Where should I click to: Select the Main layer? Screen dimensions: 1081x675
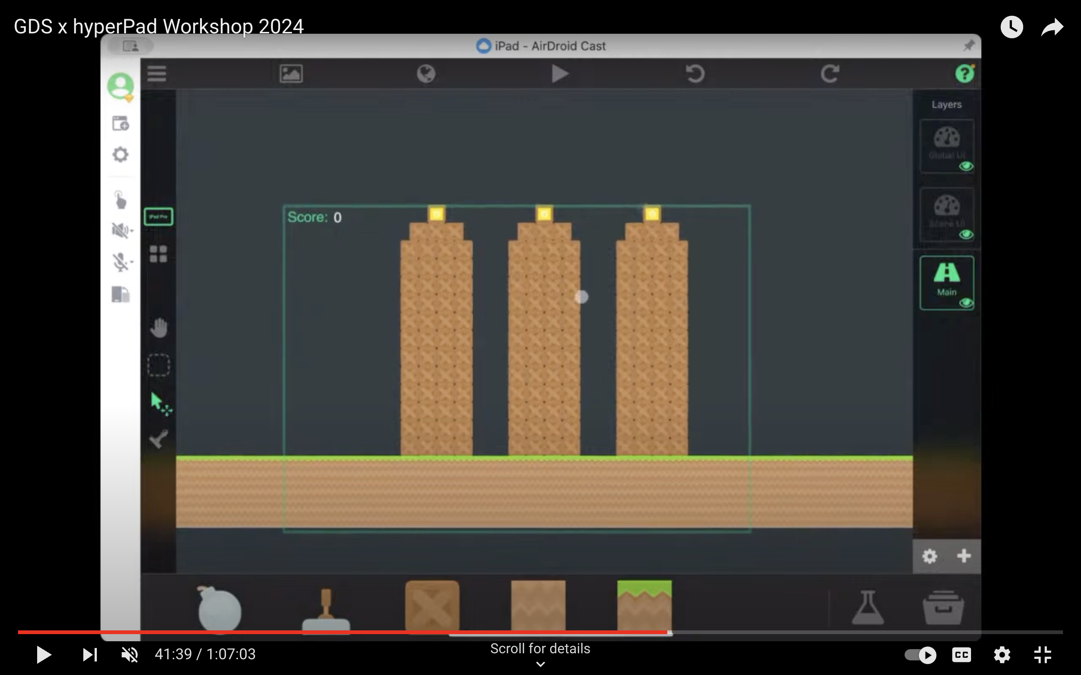(x=947, y=283)
